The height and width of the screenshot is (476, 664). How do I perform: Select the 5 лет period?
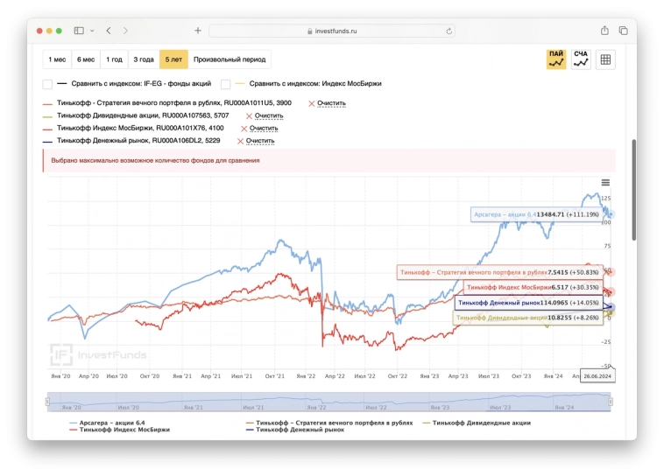click(173, 59)
